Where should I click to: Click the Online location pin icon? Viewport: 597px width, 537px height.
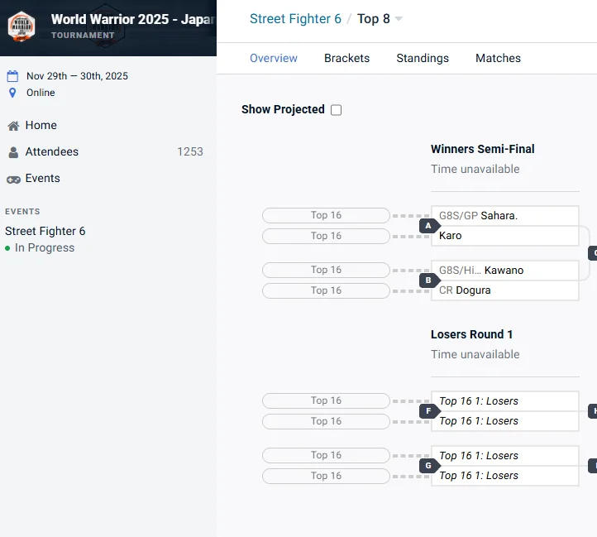pos(12,93)
